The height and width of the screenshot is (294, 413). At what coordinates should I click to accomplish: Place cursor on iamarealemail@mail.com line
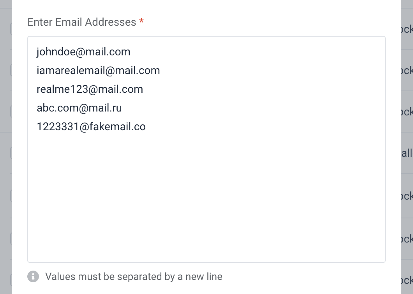tap(98, 71)
